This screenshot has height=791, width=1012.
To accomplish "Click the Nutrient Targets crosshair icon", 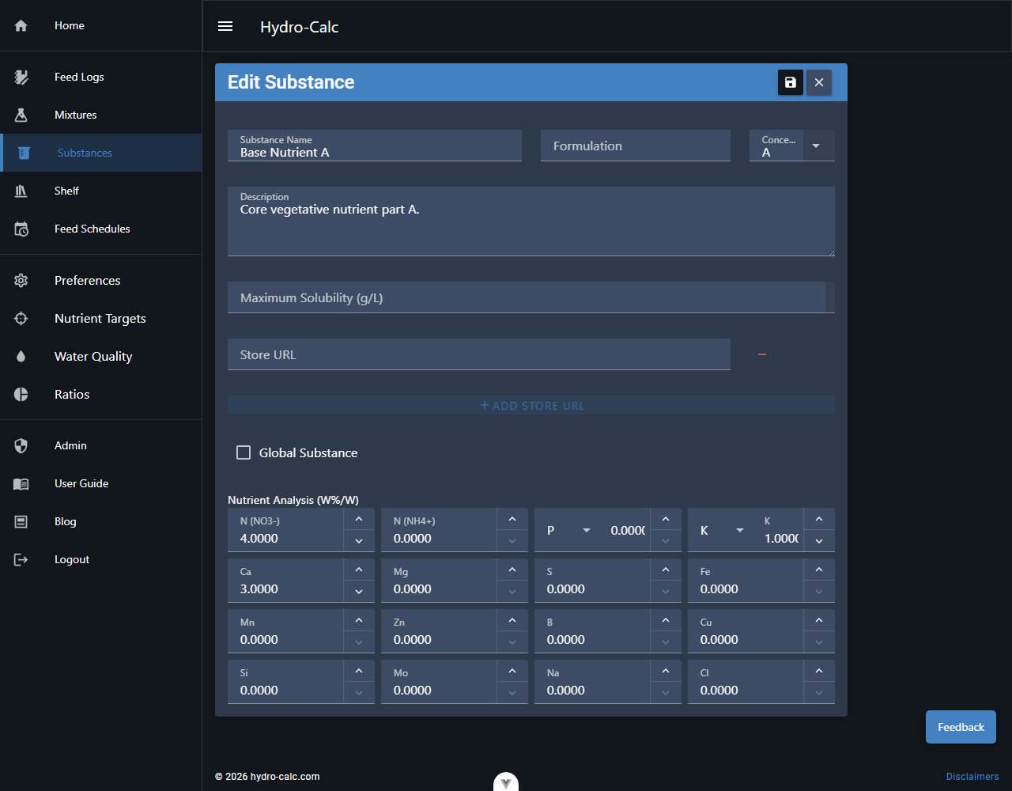I will (21, 319).
